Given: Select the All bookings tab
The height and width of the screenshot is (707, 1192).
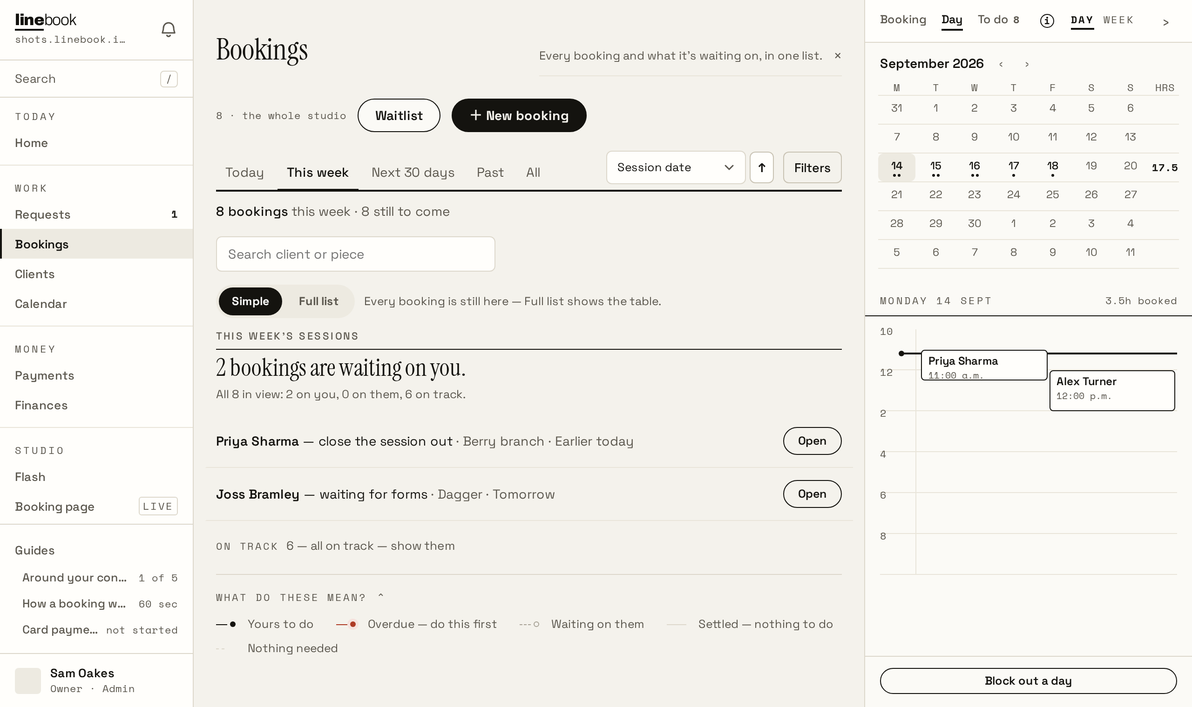Looking at the screenshot, I should [533, 173].
